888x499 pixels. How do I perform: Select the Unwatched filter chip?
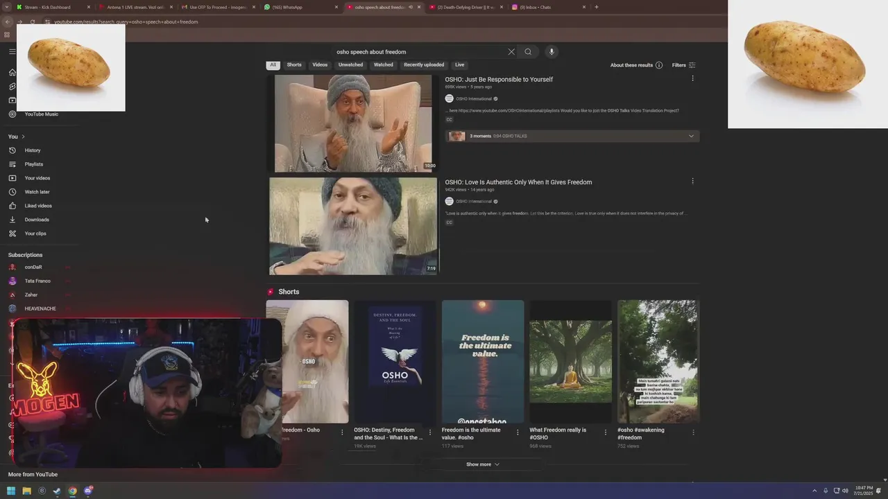(350, 65)
